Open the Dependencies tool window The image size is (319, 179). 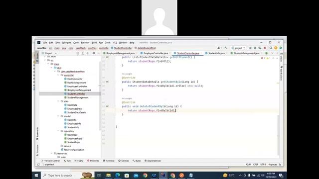[x=153, y=161]
